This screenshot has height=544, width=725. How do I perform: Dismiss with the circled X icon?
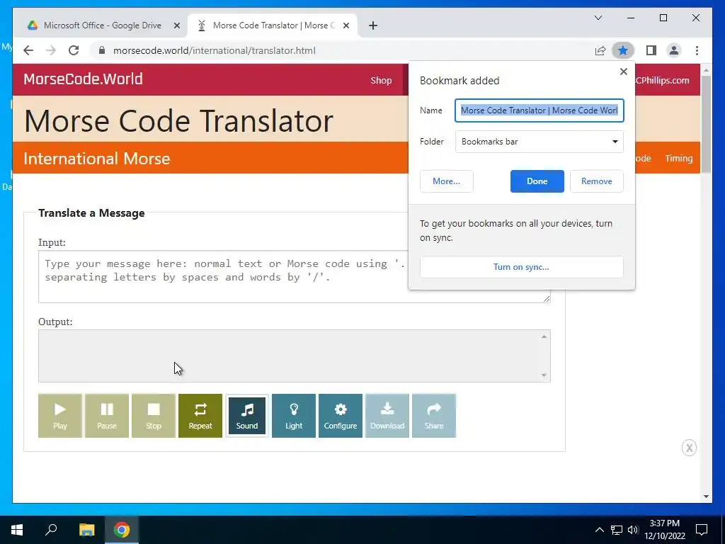click(689, 448)
